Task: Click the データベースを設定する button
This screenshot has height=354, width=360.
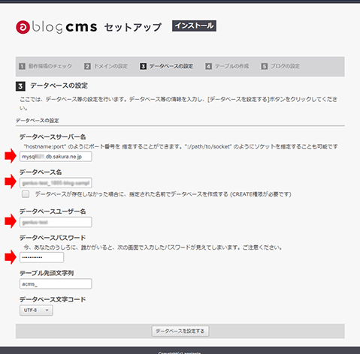Action: pos(180,331)
